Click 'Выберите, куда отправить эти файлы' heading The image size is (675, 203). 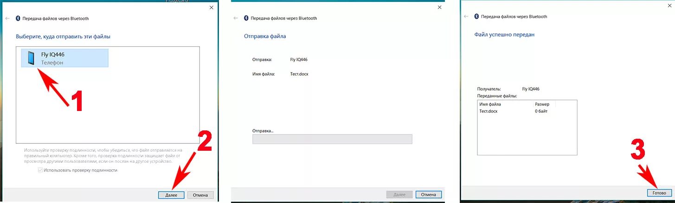(63, 36)
